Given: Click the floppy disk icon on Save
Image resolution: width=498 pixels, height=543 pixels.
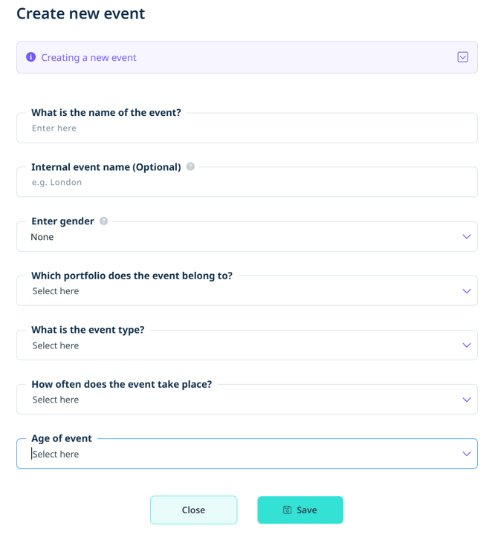Looking at the screenshot, I should coord(287,510).
